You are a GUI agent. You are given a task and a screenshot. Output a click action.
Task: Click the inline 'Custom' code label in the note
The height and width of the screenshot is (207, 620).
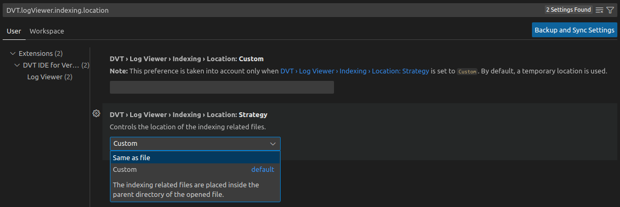pos(467,72)
